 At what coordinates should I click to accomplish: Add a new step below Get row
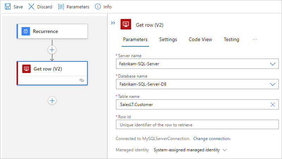[x=52, y=101]
